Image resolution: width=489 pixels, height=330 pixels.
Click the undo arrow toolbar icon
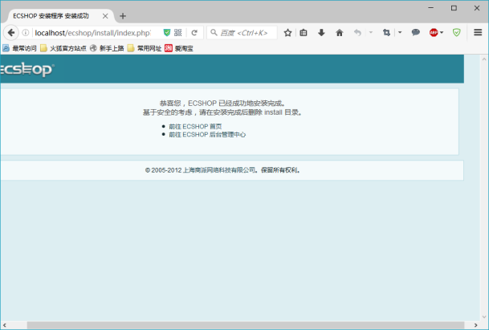(x=357, y=32)
